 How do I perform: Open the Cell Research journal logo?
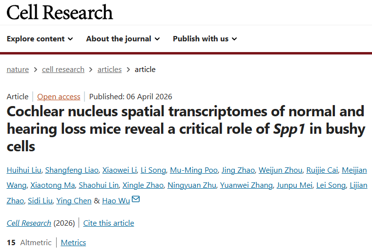click(60, 12)
